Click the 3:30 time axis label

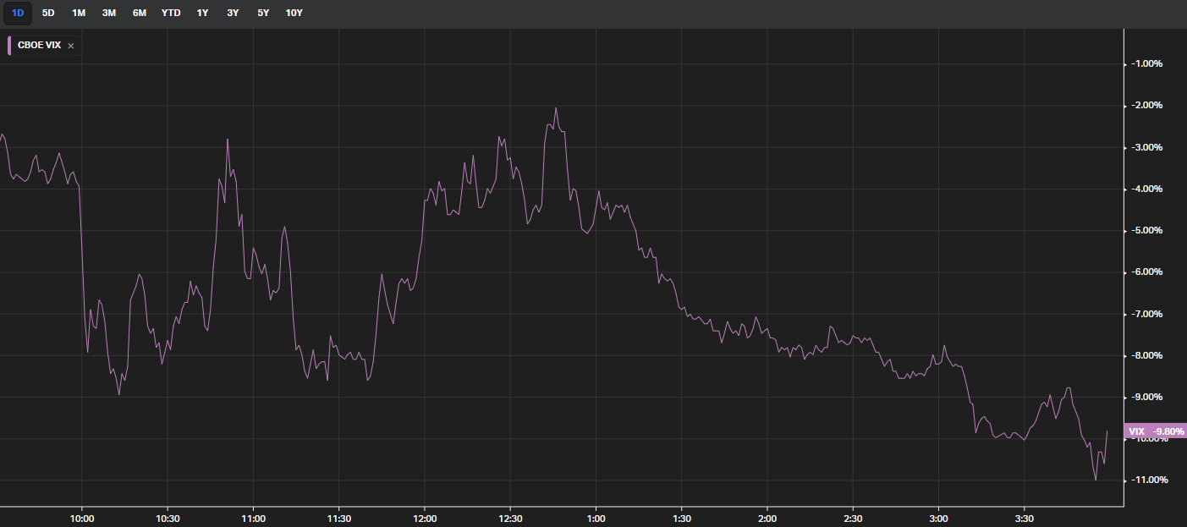click(1025, 519)
